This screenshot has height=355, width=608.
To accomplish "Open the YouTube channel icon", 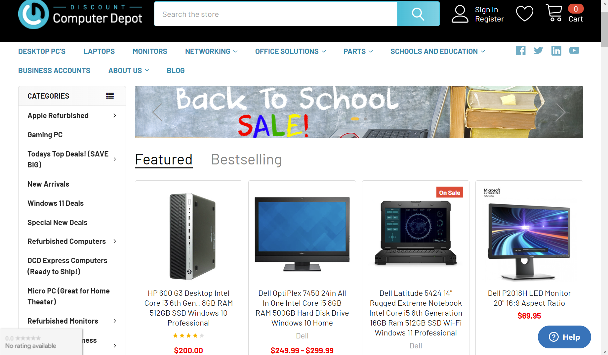I will click(574, 50).
